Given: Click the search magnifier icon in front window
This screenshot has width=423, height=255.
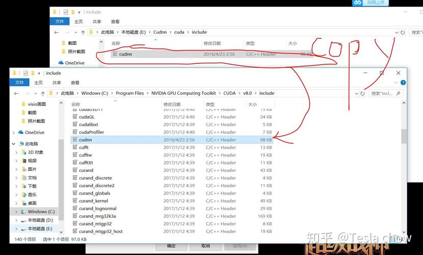Looking at the screenshot, I should [x=398, y=93].
